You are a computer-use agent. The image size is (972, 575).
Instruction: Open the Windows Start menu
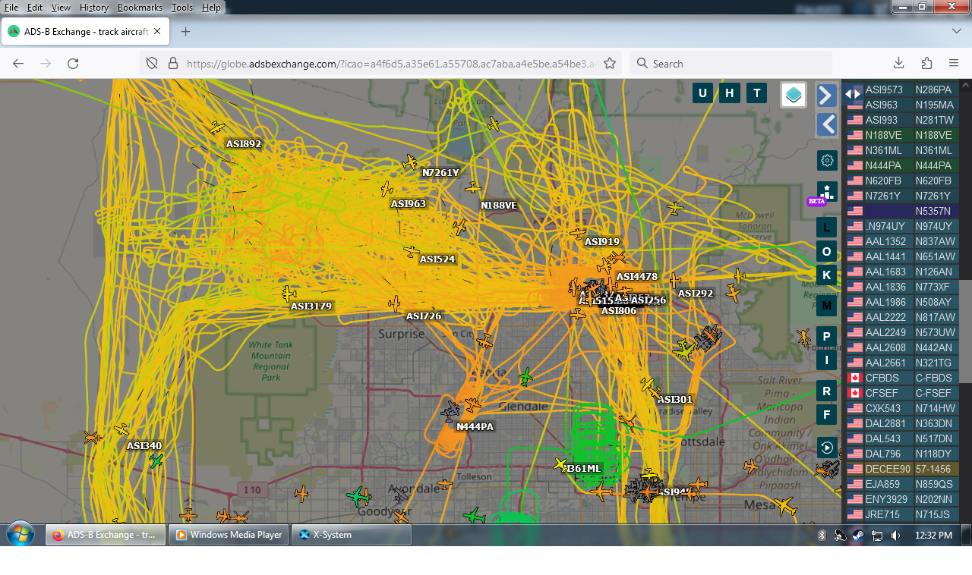pyautogui.click(x=20, y=534)
